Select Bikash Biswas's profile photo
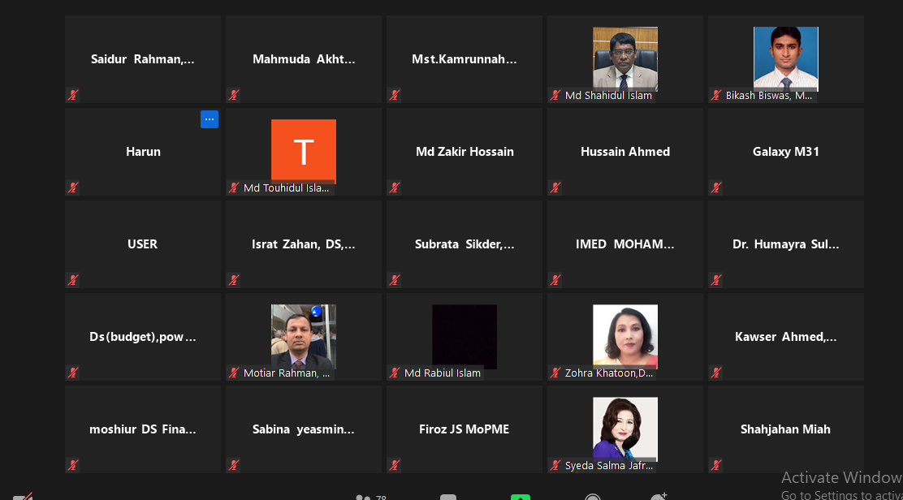Image resolution: width=903 pixels, height=500 pixels. pos(785,58)
